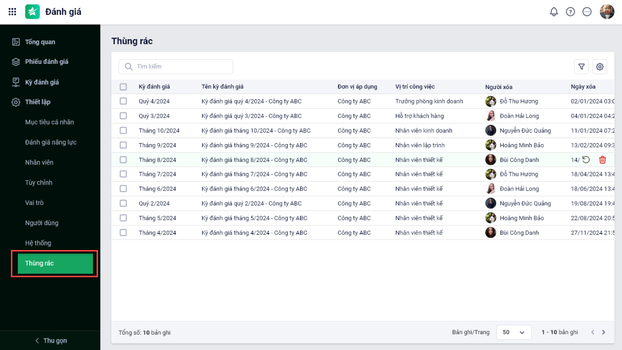Click 'Kỳ đánh giá quý 4/2024 - Công ty ABC'

pyautogui.click(x=252, y=101)
